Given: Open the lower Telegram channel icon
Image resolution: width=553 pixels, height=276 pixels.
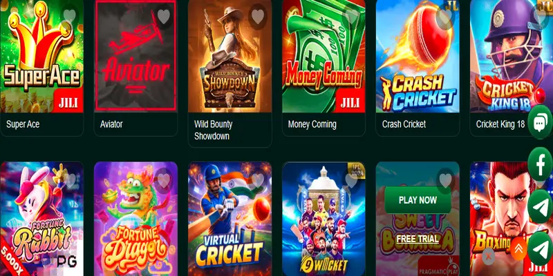Looking at the screenshot, I should (x=540, y=248).
